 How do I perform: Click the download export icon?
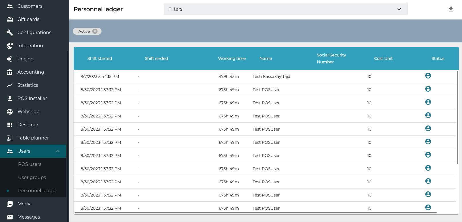(451, 9)
